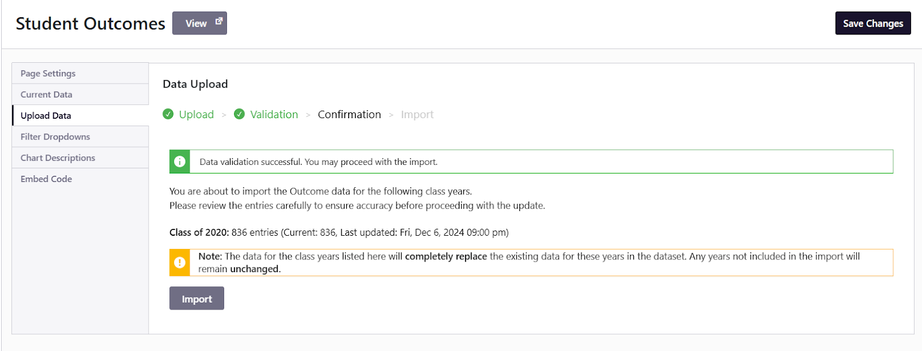This screenshot has height=351, width=922.
Task: Click the green info icon in the success banner
Action: (x=180, y=162)
